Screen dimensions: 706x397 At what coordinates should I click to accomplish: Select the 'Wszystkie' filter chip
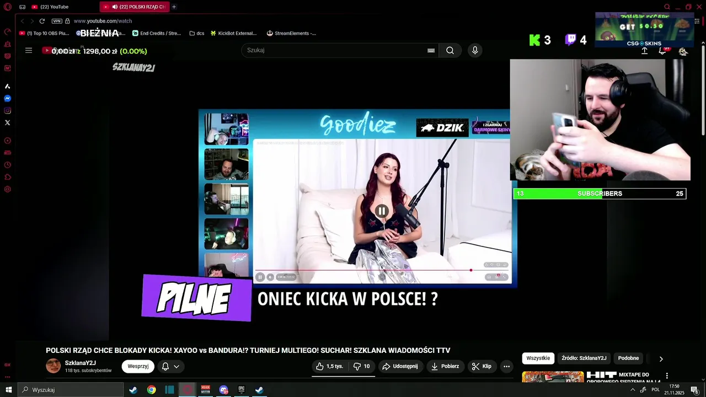538,358
